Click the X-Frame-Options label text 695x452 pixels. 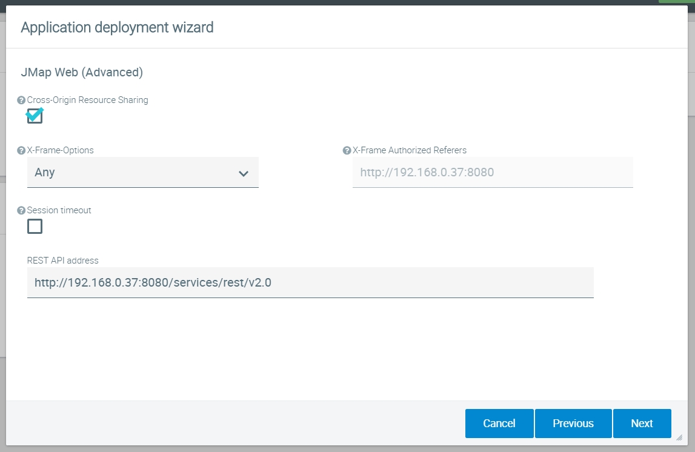click(61, 150)
